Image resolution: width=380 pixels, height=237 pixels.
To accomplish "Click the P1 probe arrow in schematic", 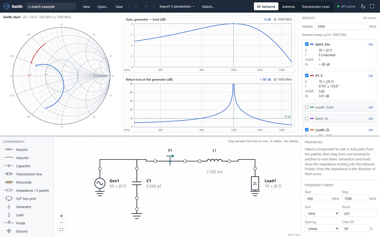I will point(170,156).
